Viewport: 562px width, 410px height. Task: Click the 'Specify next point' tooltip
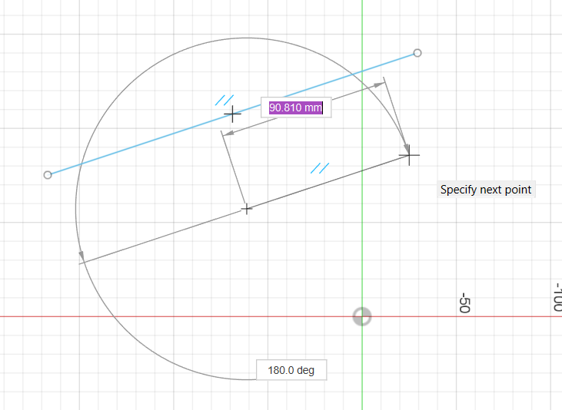[x=485, y=190]
